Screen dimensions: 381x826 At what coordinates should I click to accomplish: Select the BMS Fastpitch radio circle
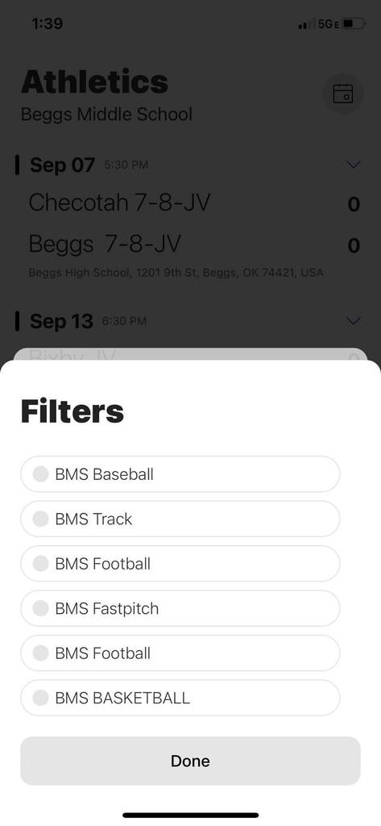tap(40, 608)
